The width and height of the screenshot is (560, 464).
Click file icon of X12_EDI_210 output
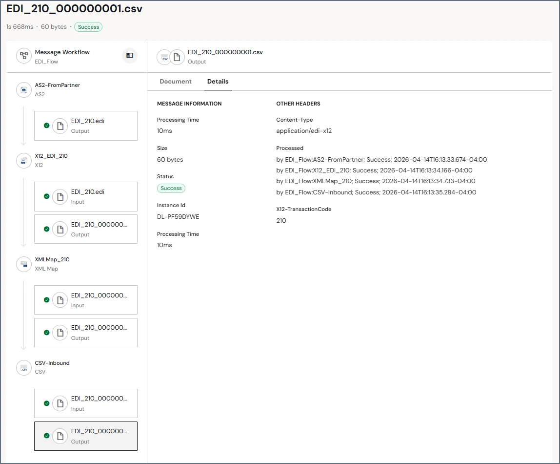tap(60, 229)
